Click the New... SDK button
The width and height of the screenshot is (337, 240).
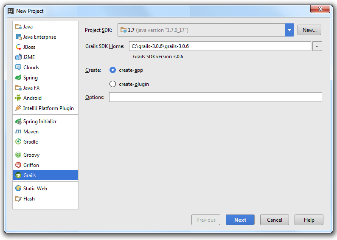[x=309, y=30]
